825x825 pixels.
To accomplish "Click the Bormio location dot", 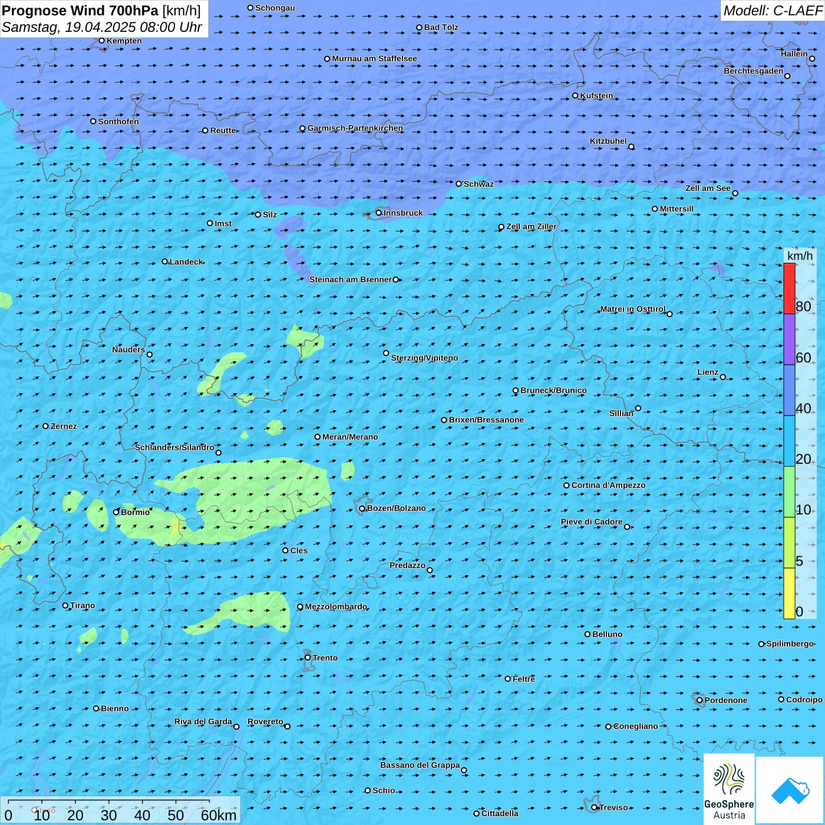I will (x=116, y=512).
